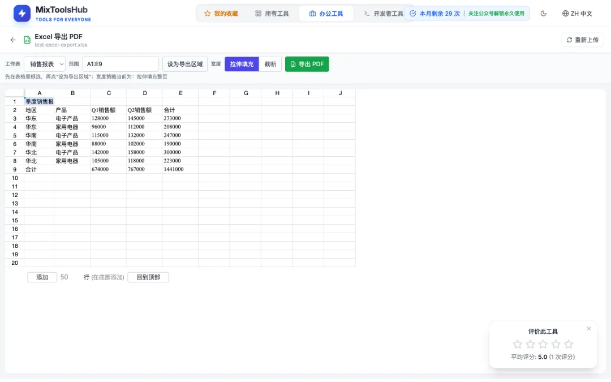Viewport: 611px width, 382px height.
Task: Click the select-all corner of the sheet
Action: coord(15,93)
